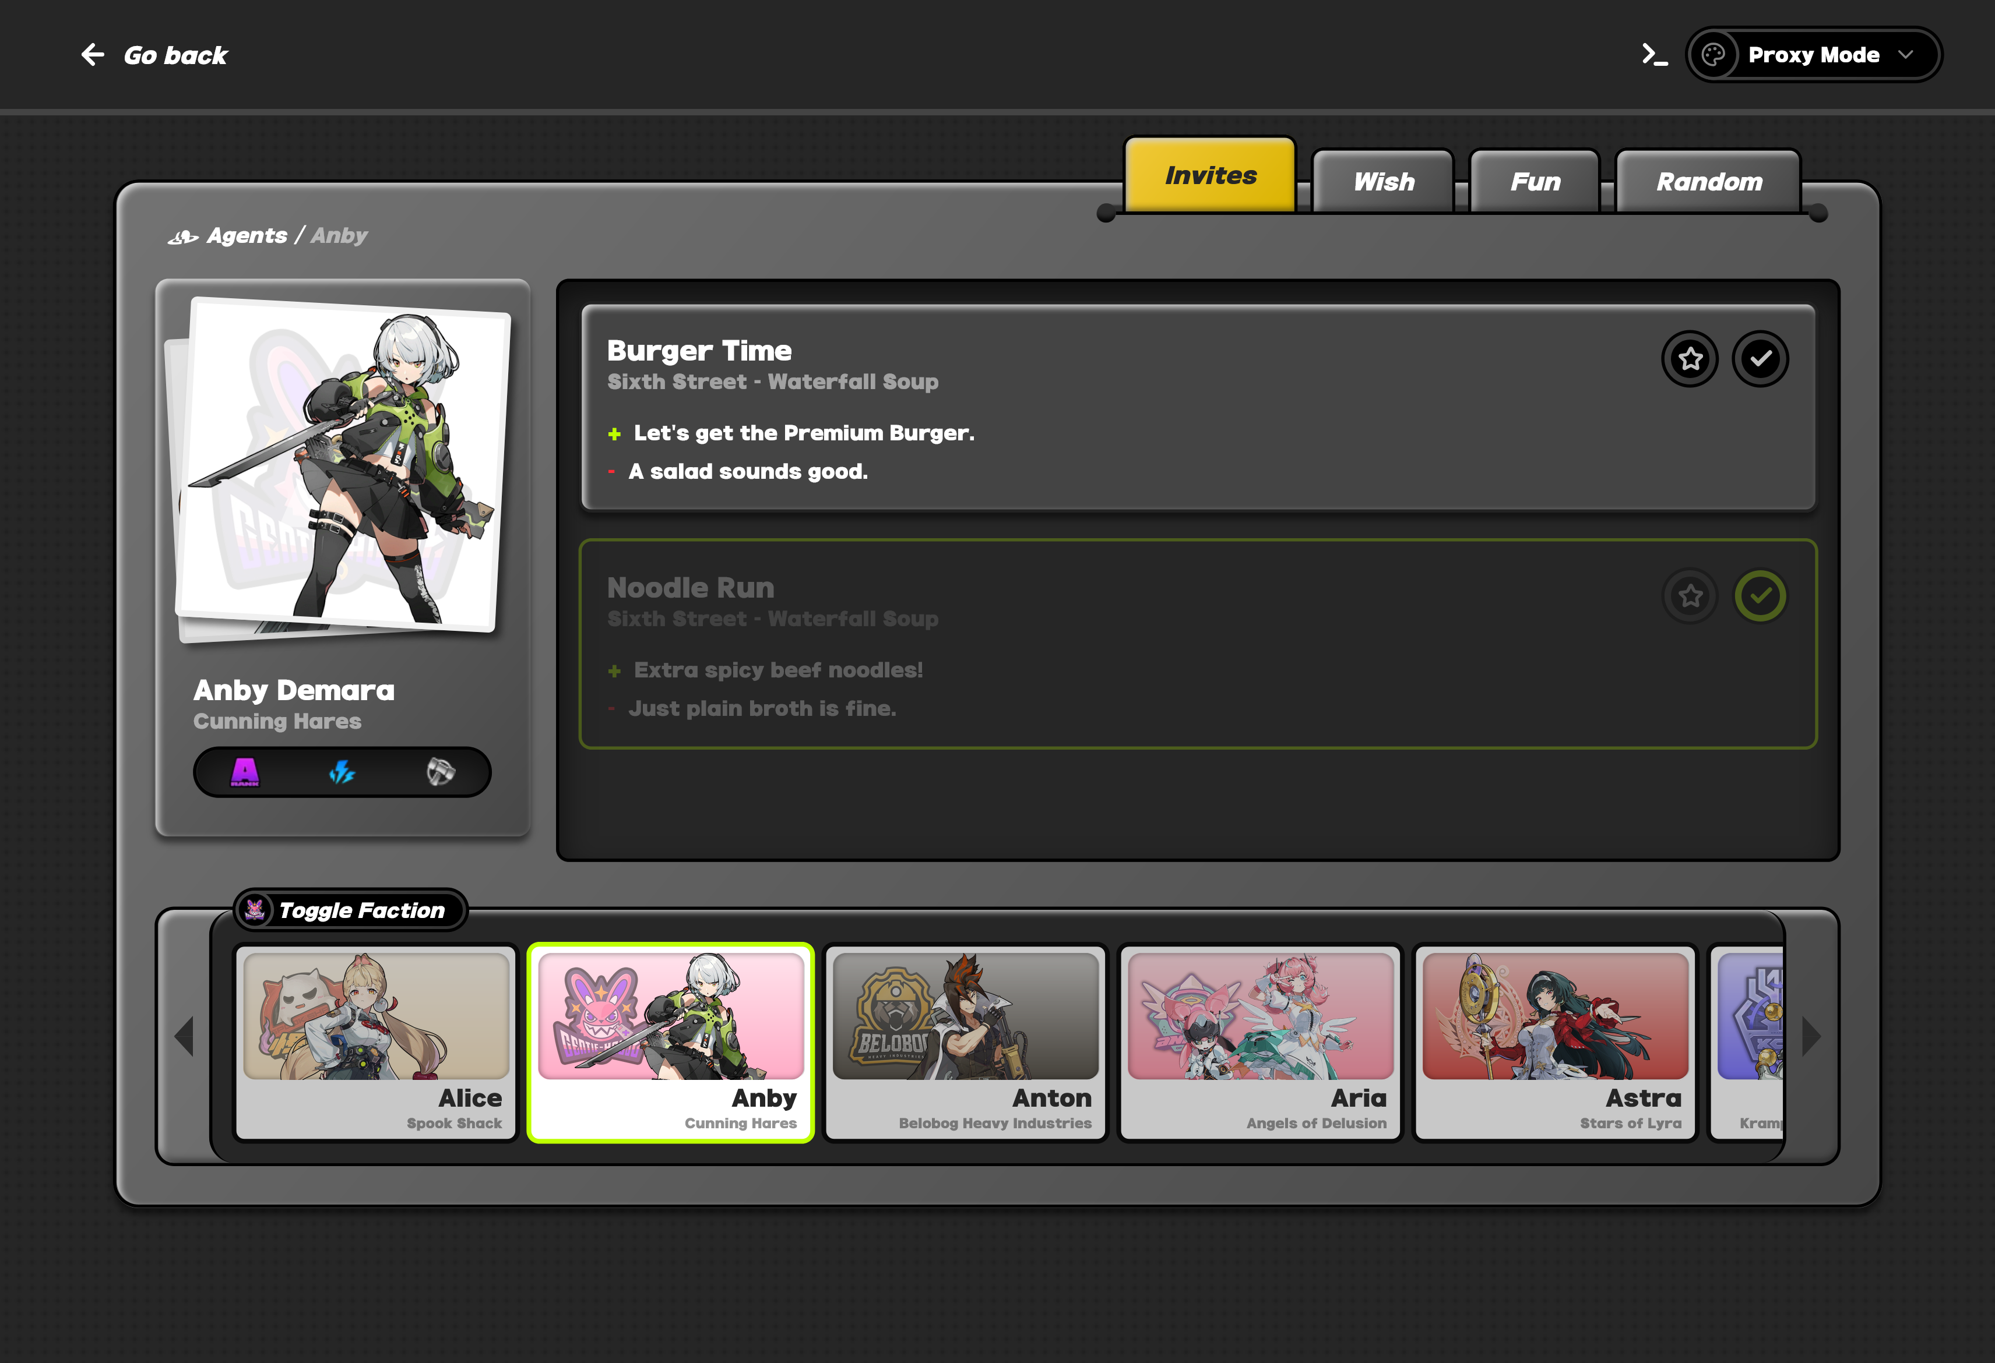Click the terminal console icon
The width and height of the screenshot is (1995, 1363).
(1653, 55)
